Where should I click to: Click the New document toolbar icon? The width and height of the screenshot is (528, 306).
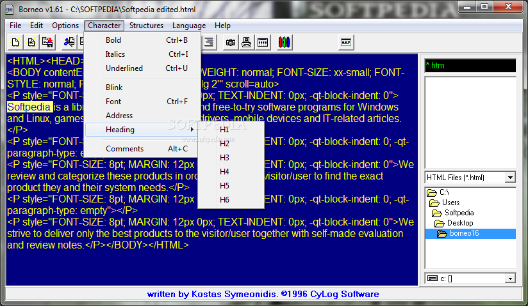[x=15, y=42]
